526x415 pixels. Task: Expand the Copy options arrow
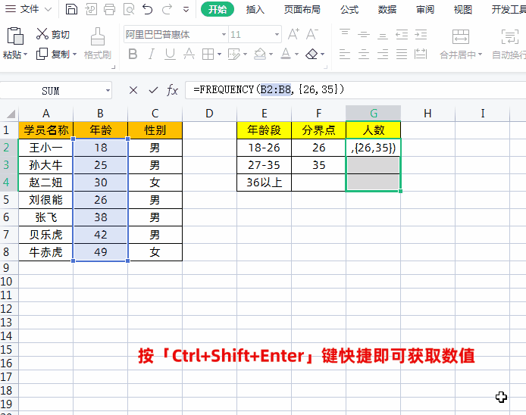74,54
